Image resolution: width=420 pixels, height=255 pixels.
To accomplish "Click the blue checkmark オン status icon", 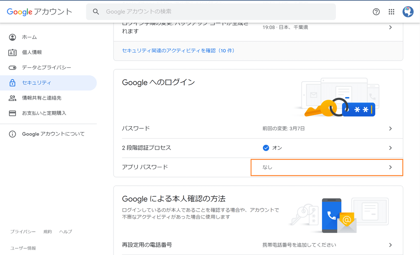I will pos(266,148).
